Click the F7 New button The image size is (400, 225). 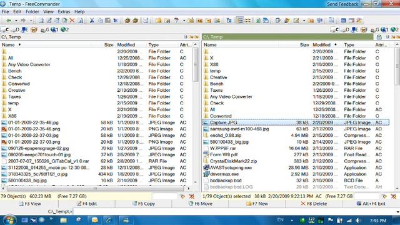[257, 204]
